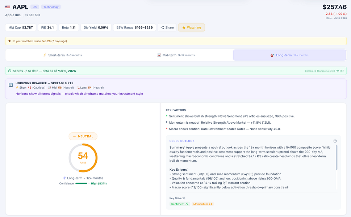Click the $257.46 price
Viewport: 351px width, 217px height.
(x=334, y=7)
